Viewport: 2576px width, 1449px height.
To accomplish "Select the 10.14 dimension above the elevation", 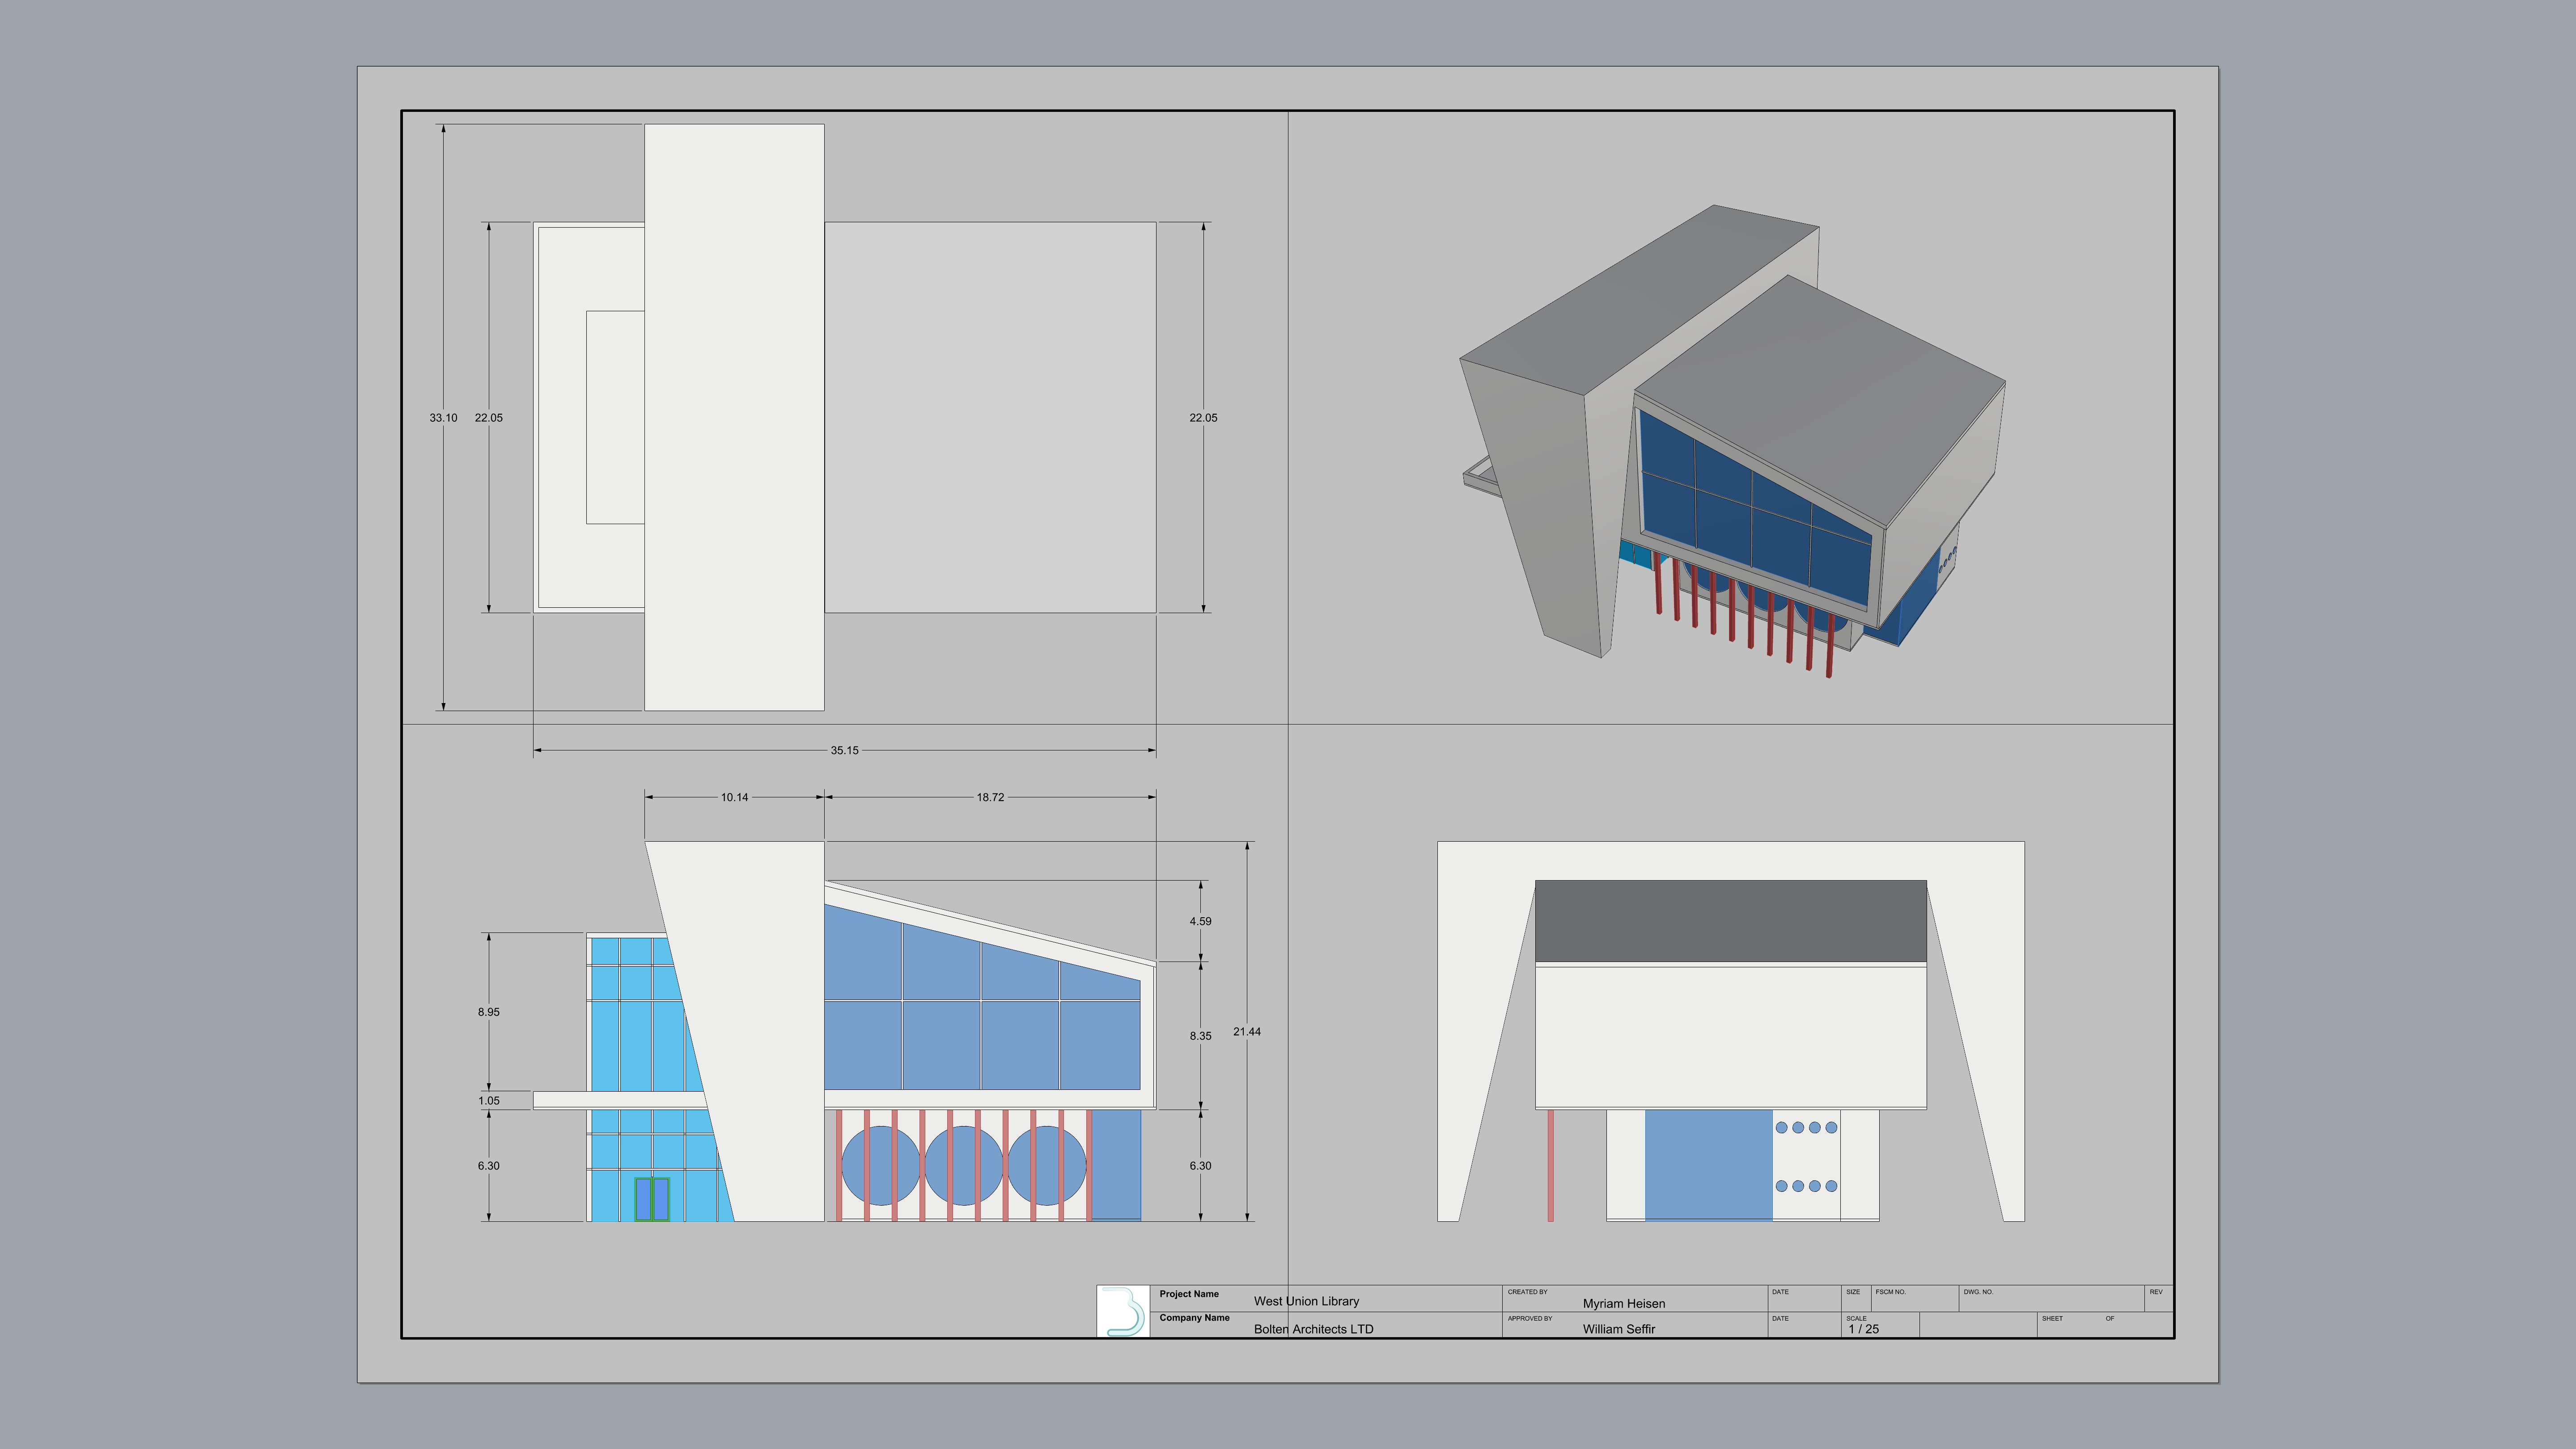I will point(734,797).
